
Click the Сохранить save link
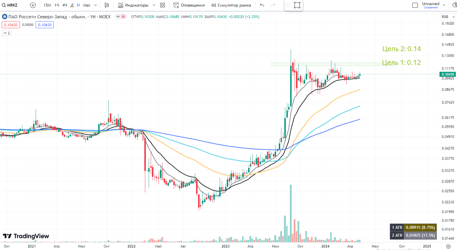point(431,7)
